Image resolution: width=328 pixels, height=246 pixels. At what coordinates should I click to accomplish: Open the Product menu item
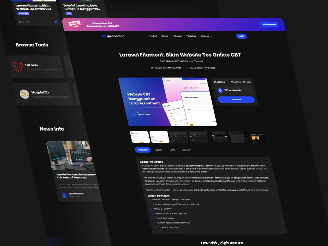click(153, 36)
